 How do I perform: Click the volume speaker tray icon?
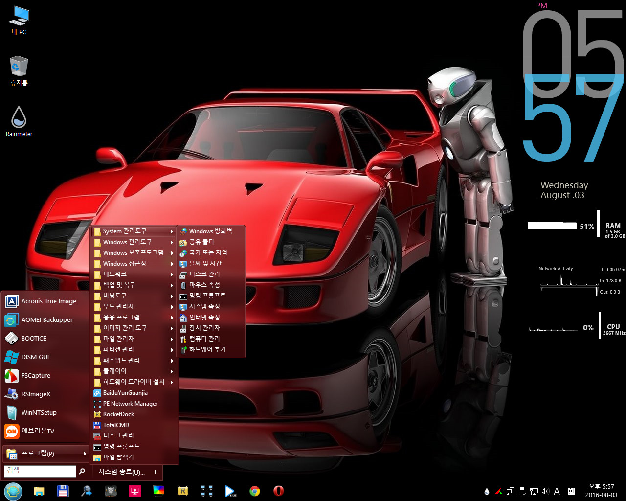pyautogui.click(x=546, y=491)
